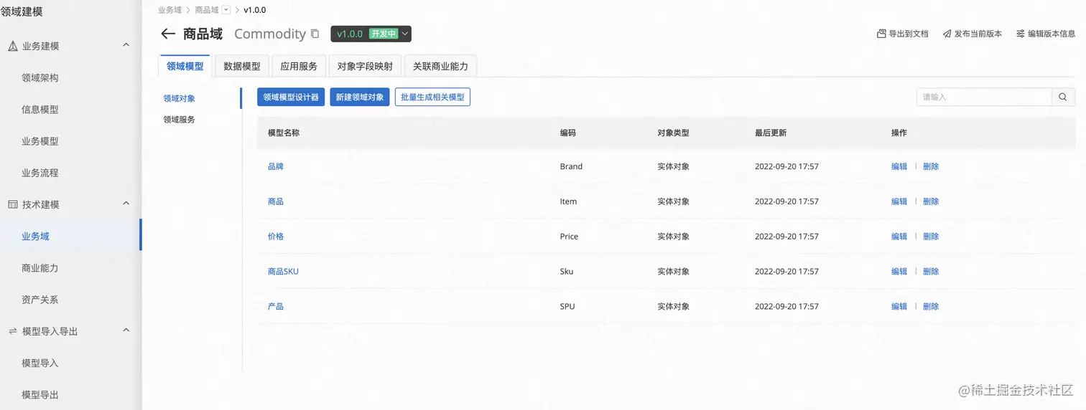The image size is (1086, 410).
Task: Click the 模型导入导出 arrows icon
Action: point(12,331)
